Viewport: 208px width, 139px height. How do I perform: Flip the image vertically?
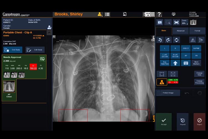point(201,40)
